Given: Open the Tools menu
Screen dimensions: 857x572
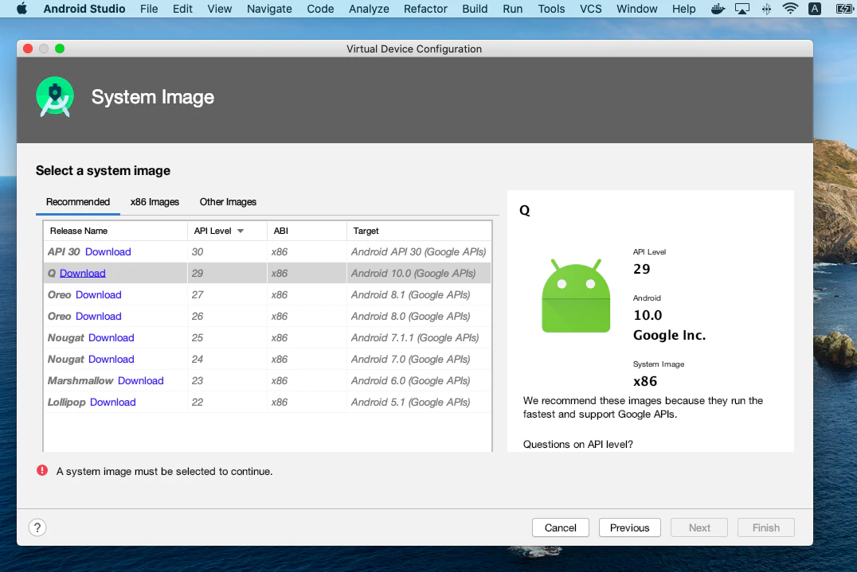Looking at the screenshot, I should click(551, 9).
